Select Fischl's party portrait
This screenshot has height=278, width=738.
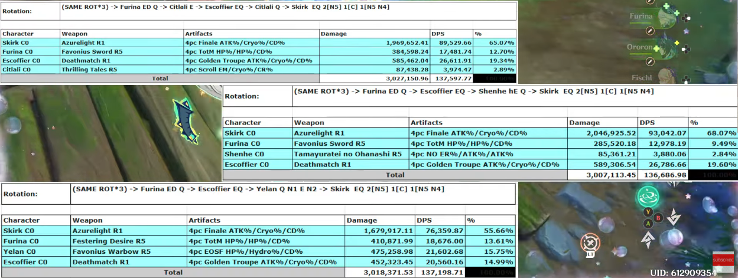[x=666, y=76]
